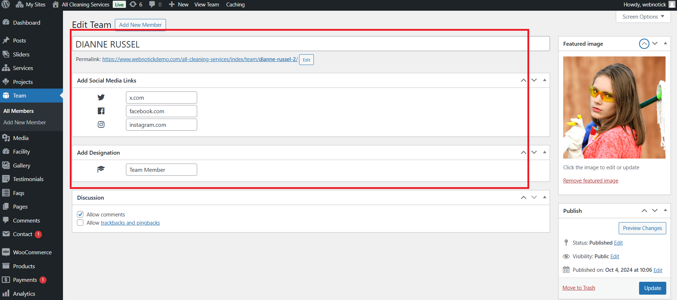Viewport: 677px width, 300px height.
Task: Click the calendar icon next to Published on
Action: point(566,270)
